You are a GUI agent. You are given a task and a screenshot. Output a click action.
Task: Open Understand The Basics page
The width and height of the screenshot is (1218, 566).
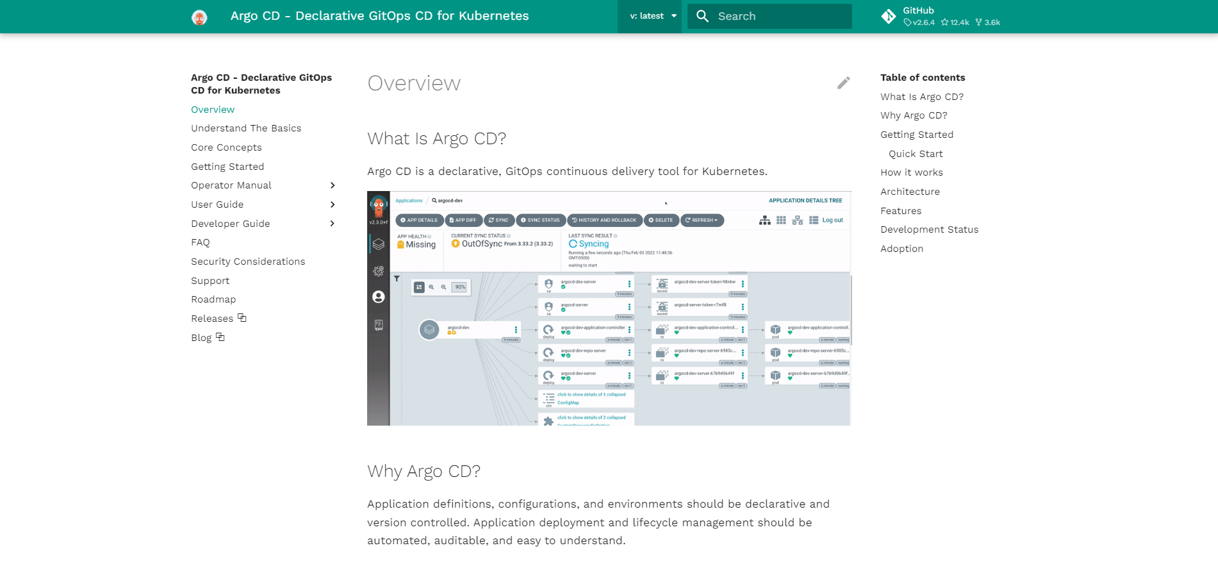click(246, 128)
